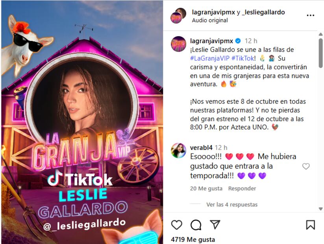Screen dimensions: 324x244
Task: Open verabl4's profile avatar
Action: pos(178,150)
